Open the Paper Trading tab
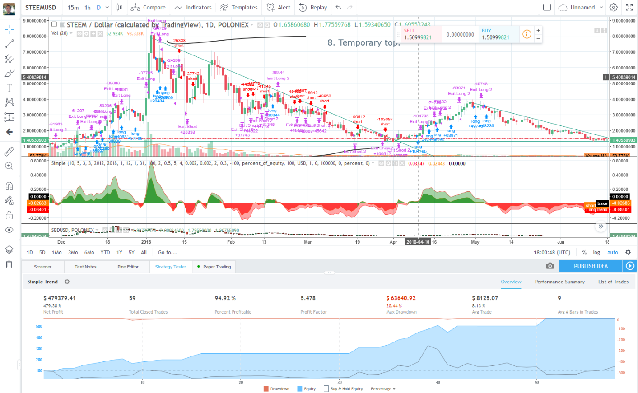The height and width of the screenshot is (393, 638). coord(214,267)
